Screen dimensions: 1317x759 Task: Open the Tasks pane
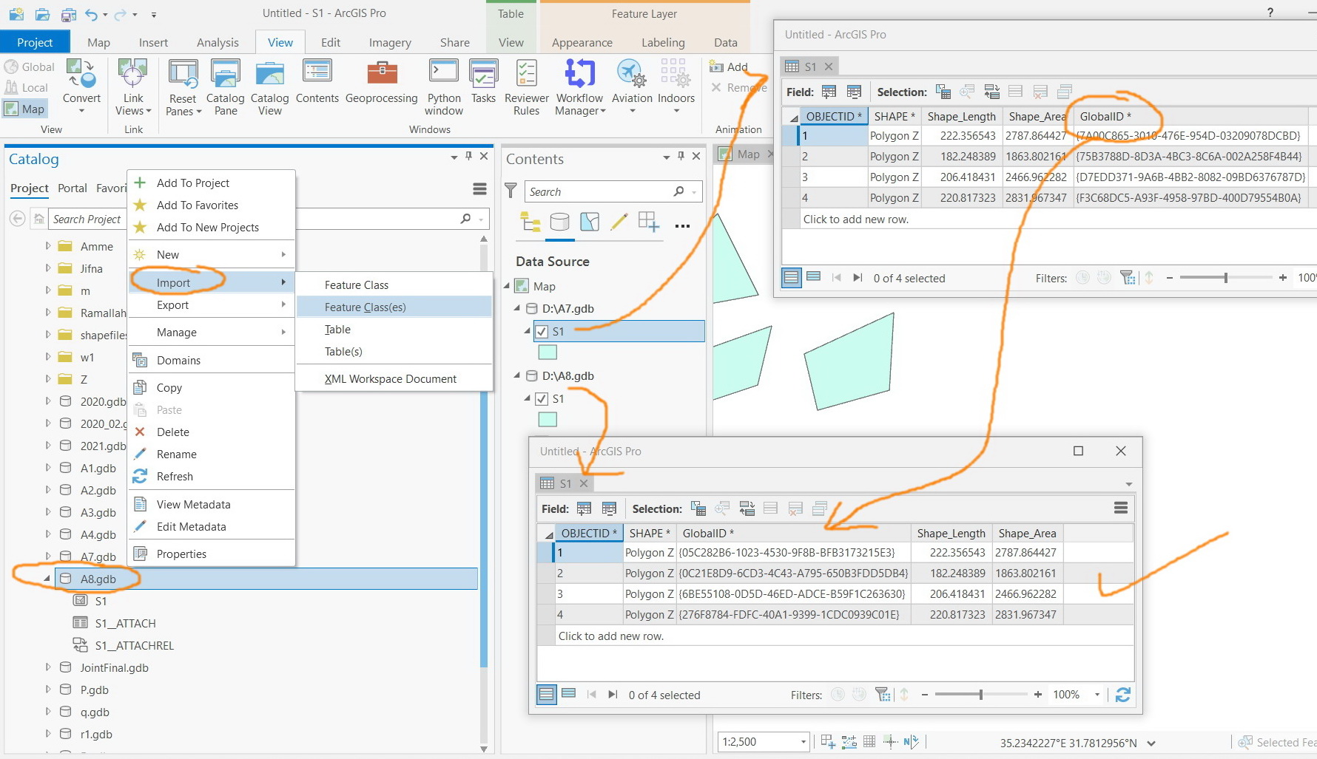pos(483,82)
